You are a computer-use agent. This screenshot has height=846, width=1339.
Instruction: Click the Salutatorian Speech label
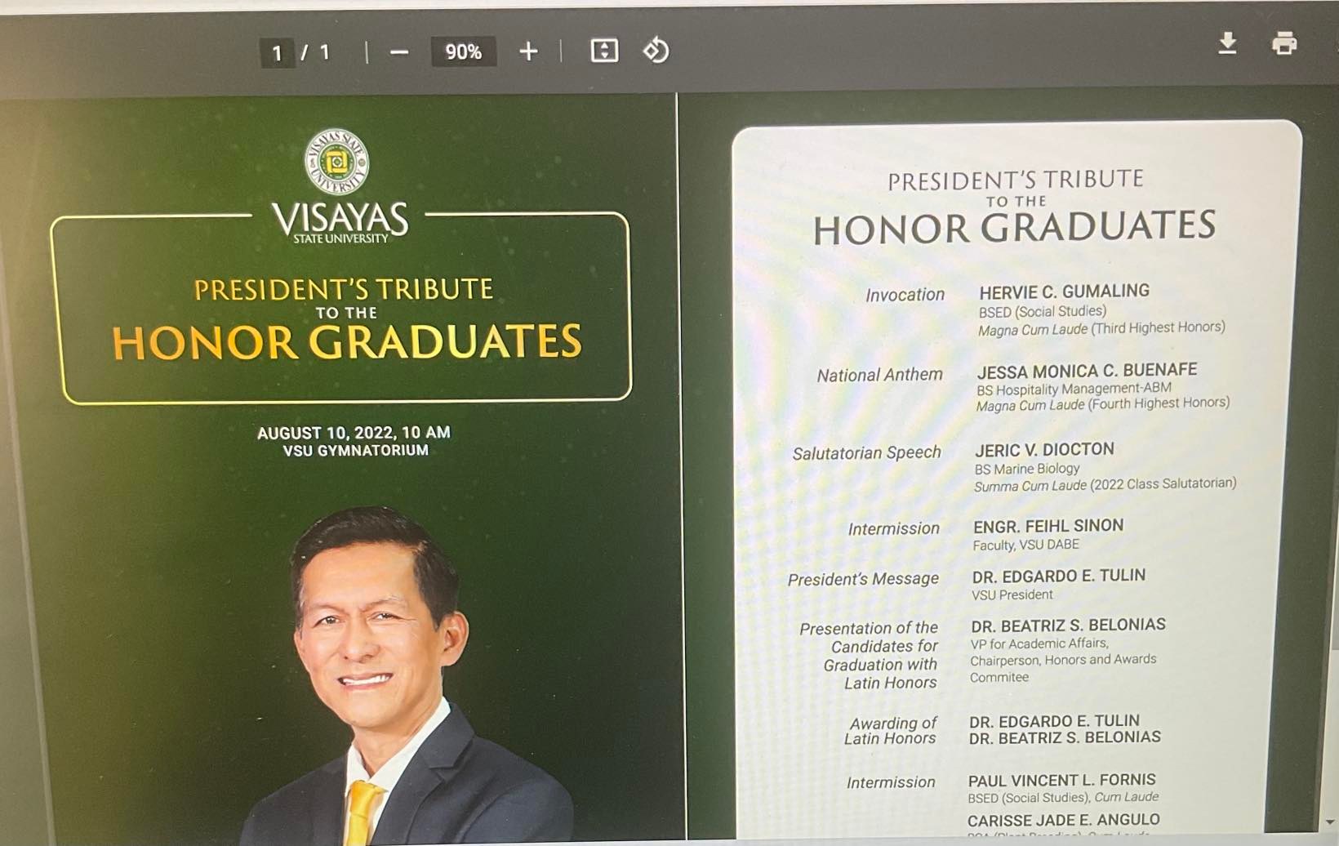[866, 453]
